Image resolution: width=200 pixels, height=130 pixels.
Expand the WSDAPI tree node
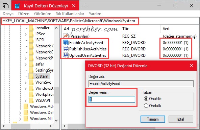[26, 101]
